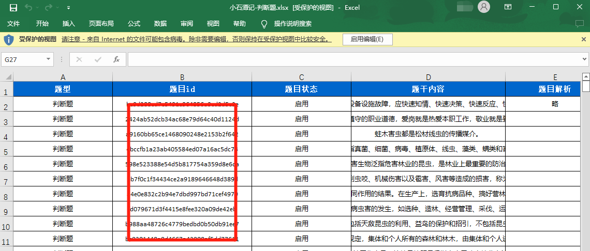
Task: Click the Undo arrow icon
Action: click(28, 8)
